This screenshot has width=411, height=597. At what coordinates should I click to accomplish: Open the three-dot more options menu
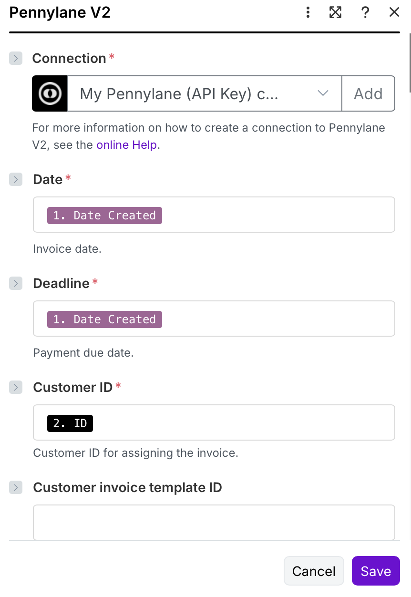[308, 12]
